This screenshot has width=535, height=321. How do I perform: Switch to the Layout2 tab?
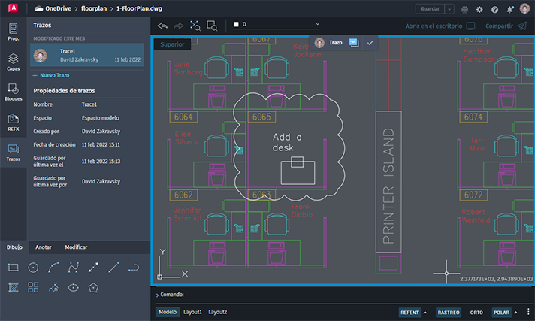217,312
